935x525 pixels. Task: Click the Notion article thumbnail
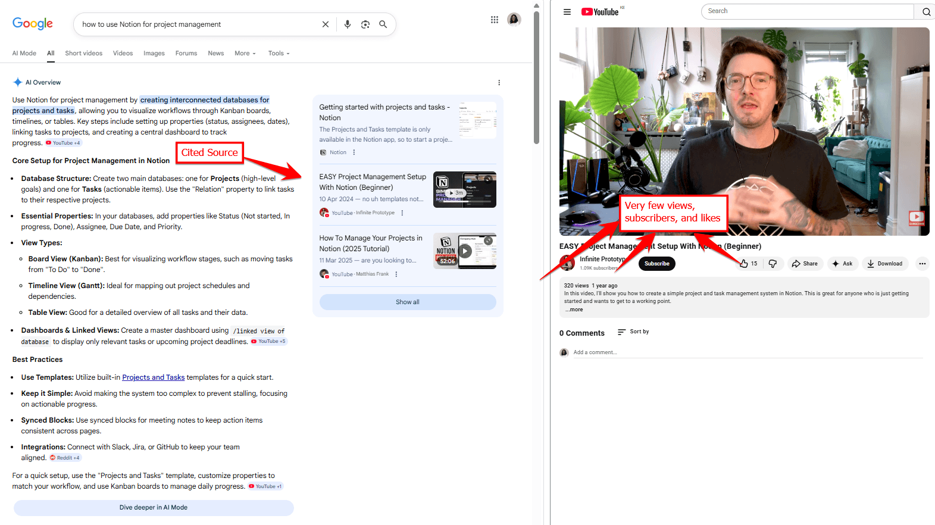coord(477,120)
